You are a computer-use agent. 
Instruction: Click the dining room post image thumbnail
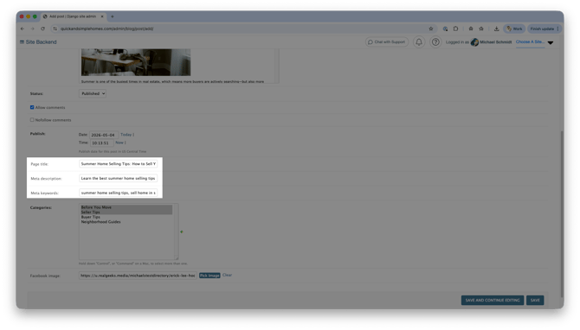[136, 62]
